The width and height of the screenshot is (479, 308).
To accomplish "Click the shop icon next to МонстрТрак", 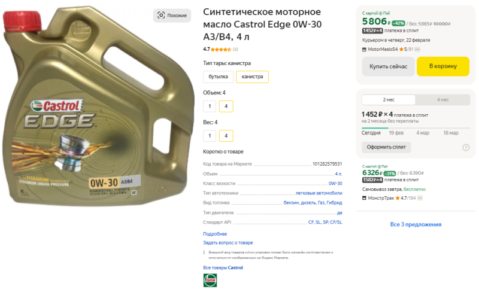I will (364, 198).
